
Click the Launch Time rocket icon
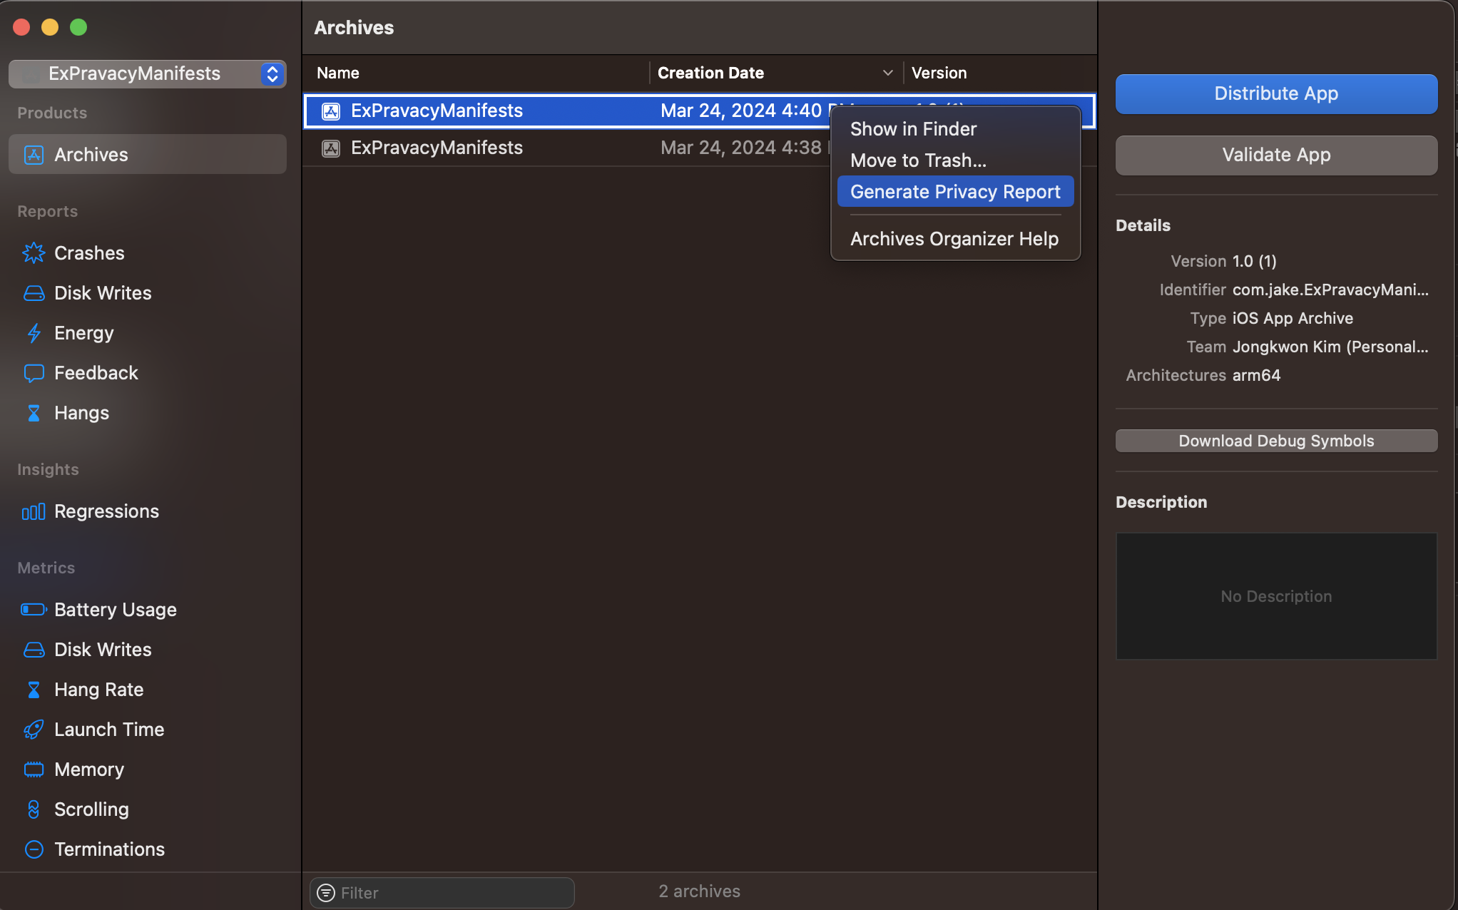pyautogui.click(x=34, y=730)
